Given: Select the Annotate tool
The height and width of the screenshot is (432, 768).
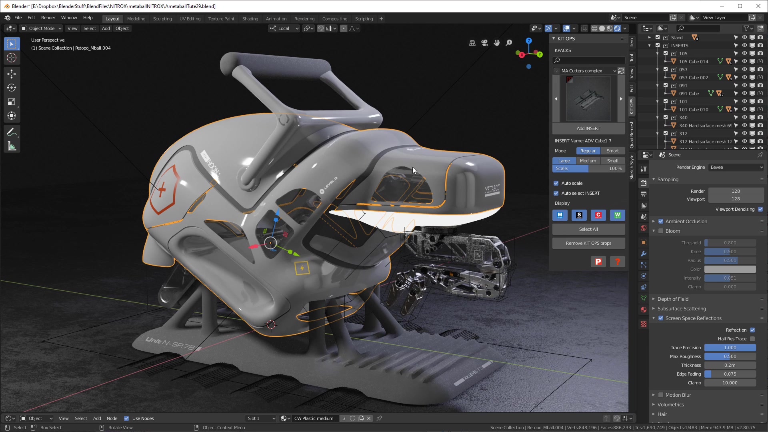Looking at the screenshot, I should [x=12, y=132].
